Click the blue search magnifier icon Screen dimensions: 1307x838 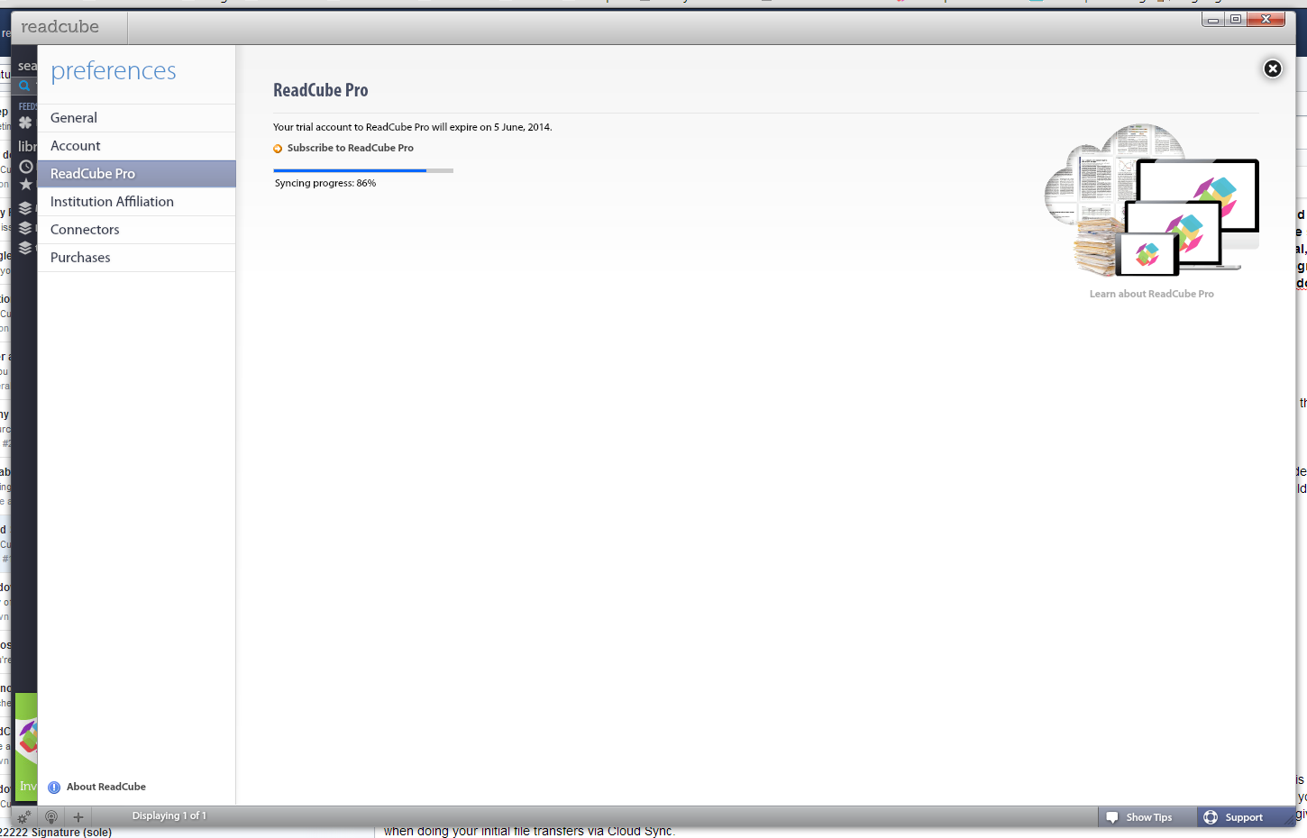pos(24,86)
